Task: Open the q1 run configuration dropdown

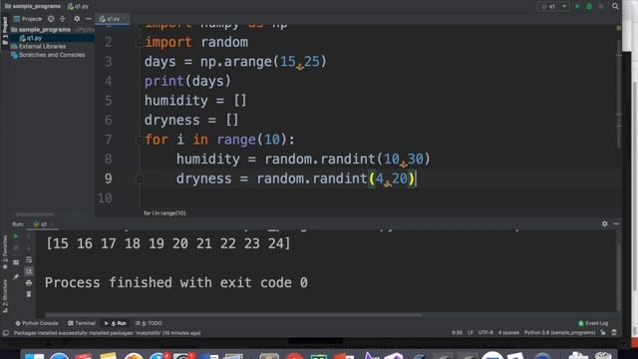Action: click(553, 7)
